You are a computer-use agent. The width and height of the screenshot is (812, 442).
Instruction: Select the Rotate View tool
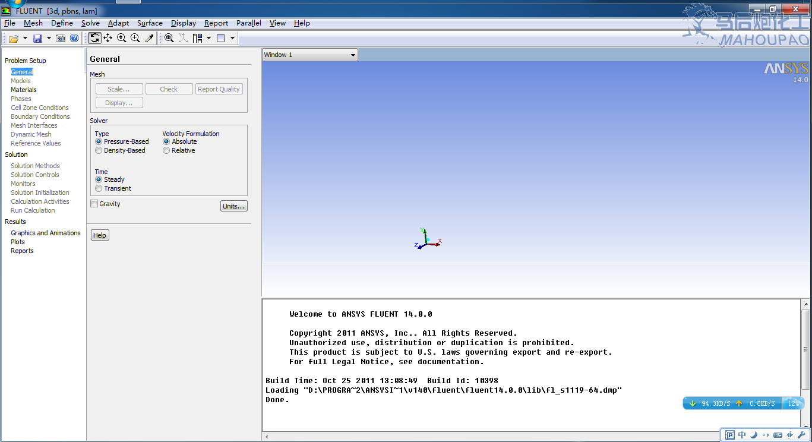(94, 38)
